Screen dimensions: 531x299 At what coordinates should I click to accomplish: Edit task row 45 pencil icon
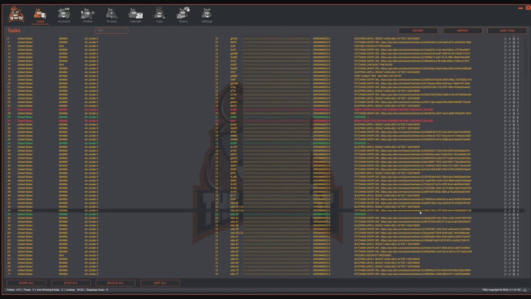tap(510, 177)
